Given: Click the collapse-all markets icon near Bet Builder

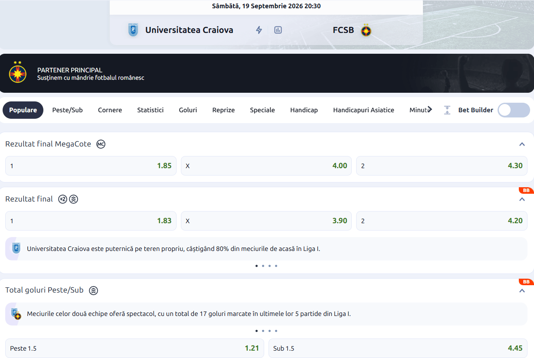Looking at the screenshot, I should [x=447, y=110].
